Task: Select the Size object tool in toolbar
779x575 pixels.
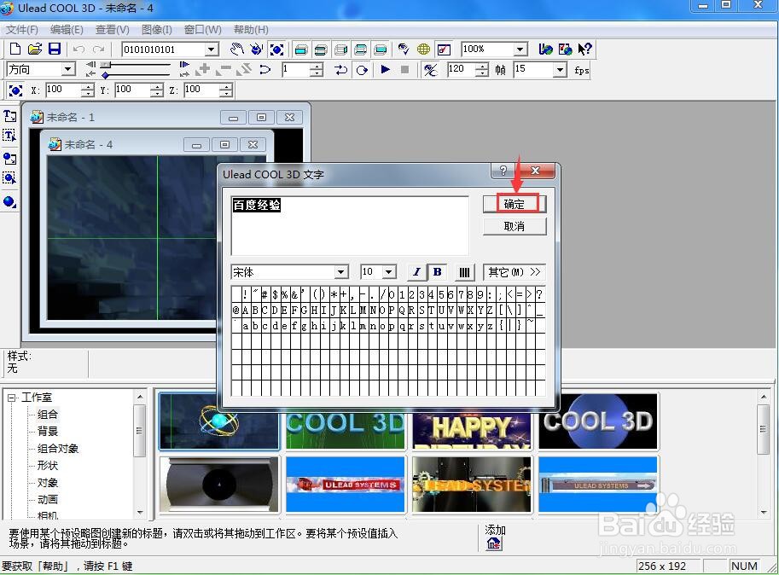Action: click(276, 49)
